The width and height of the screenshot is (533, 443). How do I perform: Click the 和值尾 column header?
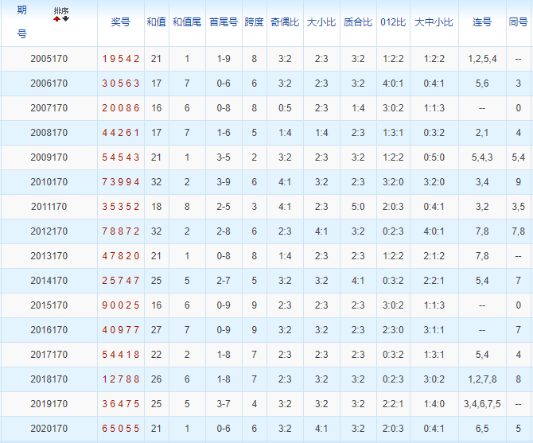pos(187,22)
